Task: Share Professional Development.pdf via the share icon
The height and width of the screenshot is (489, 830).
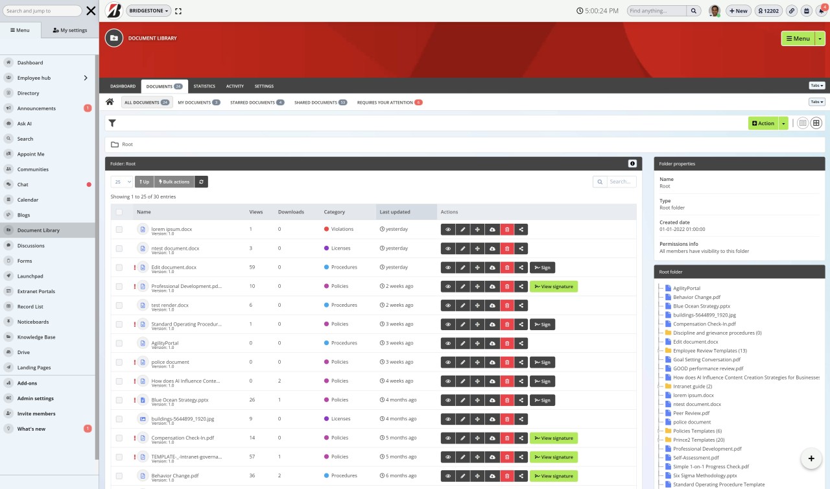Action: pos(521,286)
